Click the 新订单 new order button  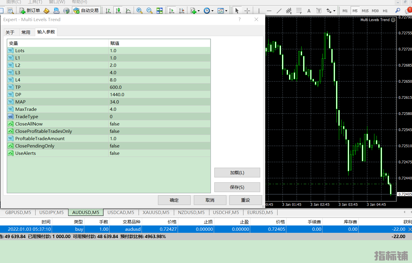click(30, 11)
